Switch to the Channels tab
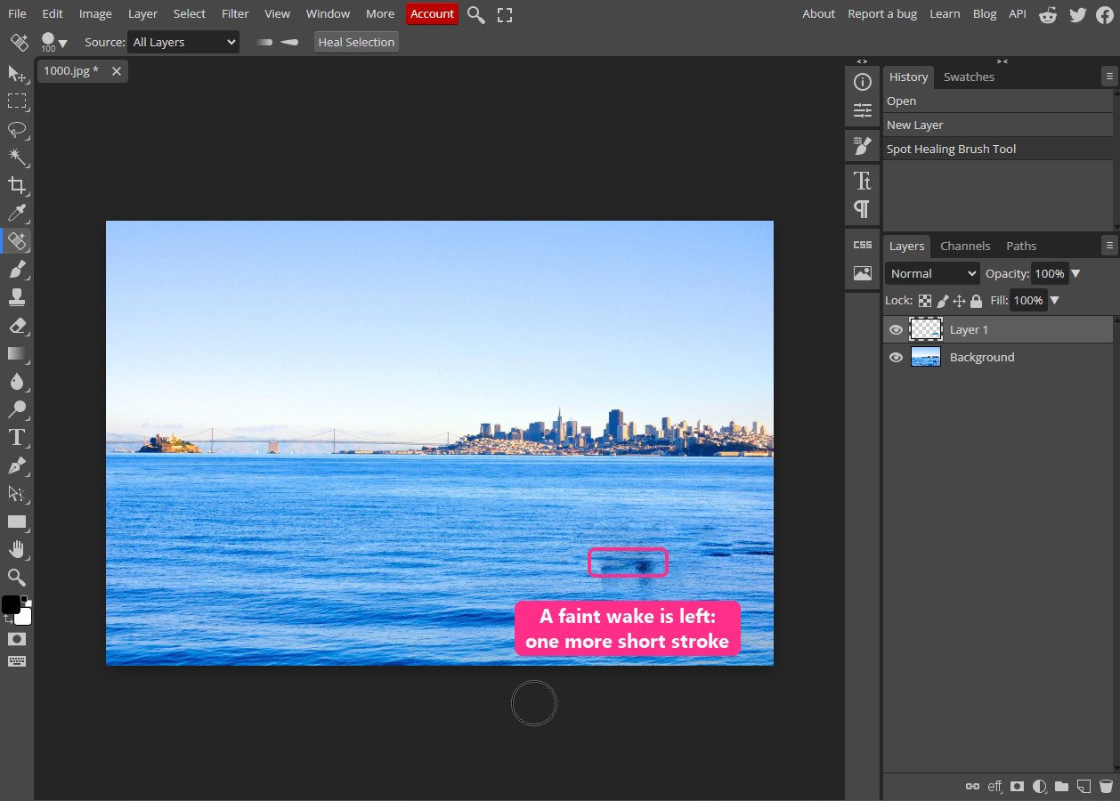Image resolution: width=1120 pixels, height=801 pixels. pyautogui.click(x=965, y=246)
